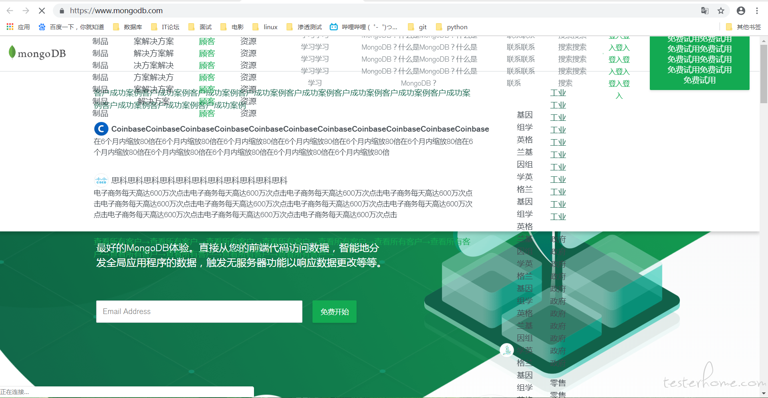This screenshot has height=398, width=768.
Task: Open the git bookmark folder
Action: pyautogui.click(x=417, y=27)
